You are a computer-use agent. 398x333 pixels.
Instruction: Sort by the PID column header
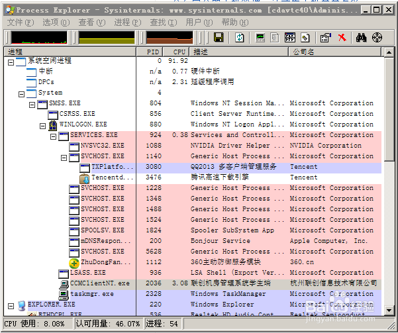coord(150,52)
